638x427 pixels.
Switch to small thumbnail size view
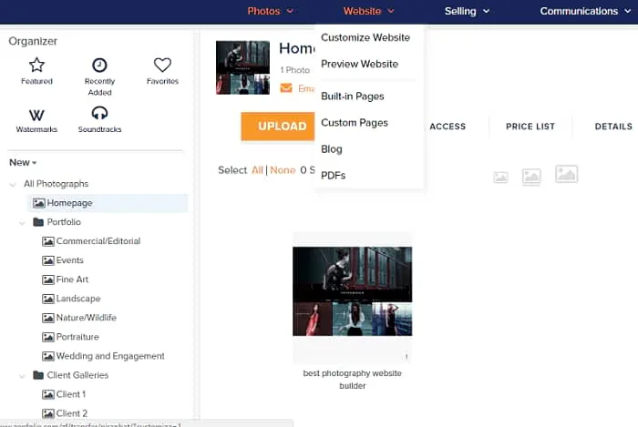(x=500, y=178)
